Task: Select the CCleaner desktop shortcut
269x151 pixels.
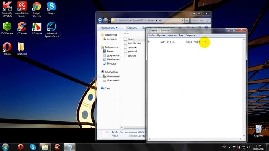Action: point(22,28)
